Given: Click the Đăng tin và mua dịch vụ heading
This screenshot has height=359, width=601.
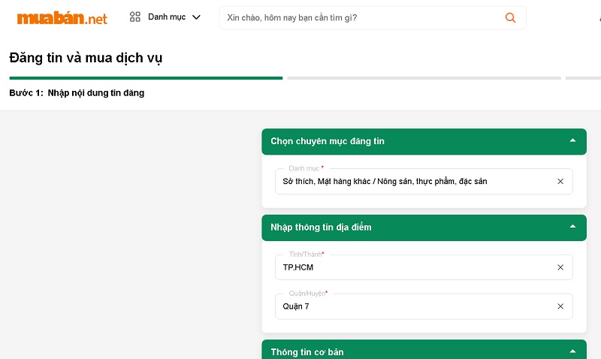Looking at the screenshot, I should point(86,57).
